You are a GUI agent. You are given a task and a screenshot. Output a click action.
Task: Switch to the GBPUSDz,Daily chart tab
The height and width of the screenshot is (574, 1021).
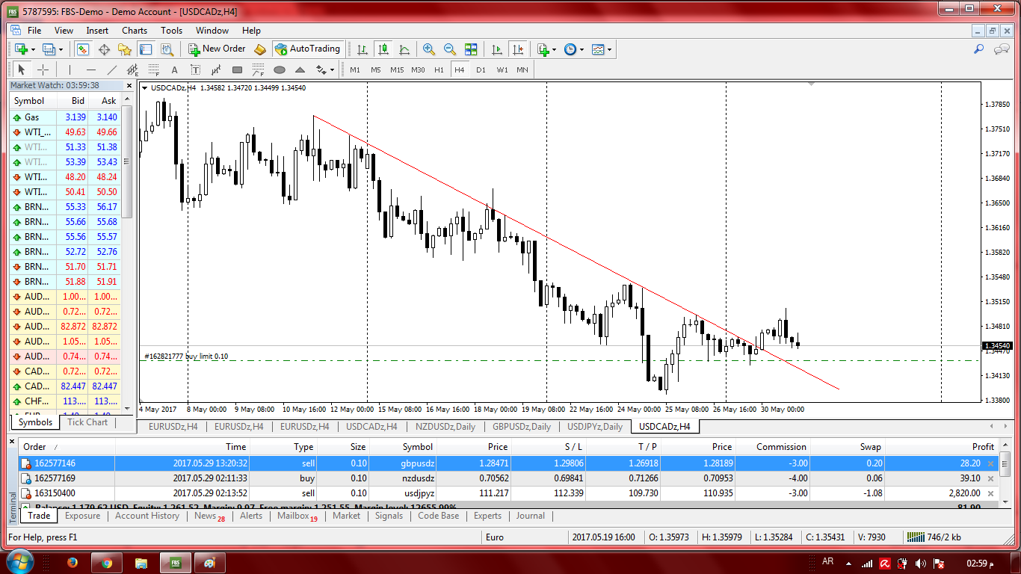tap(522, 427)
